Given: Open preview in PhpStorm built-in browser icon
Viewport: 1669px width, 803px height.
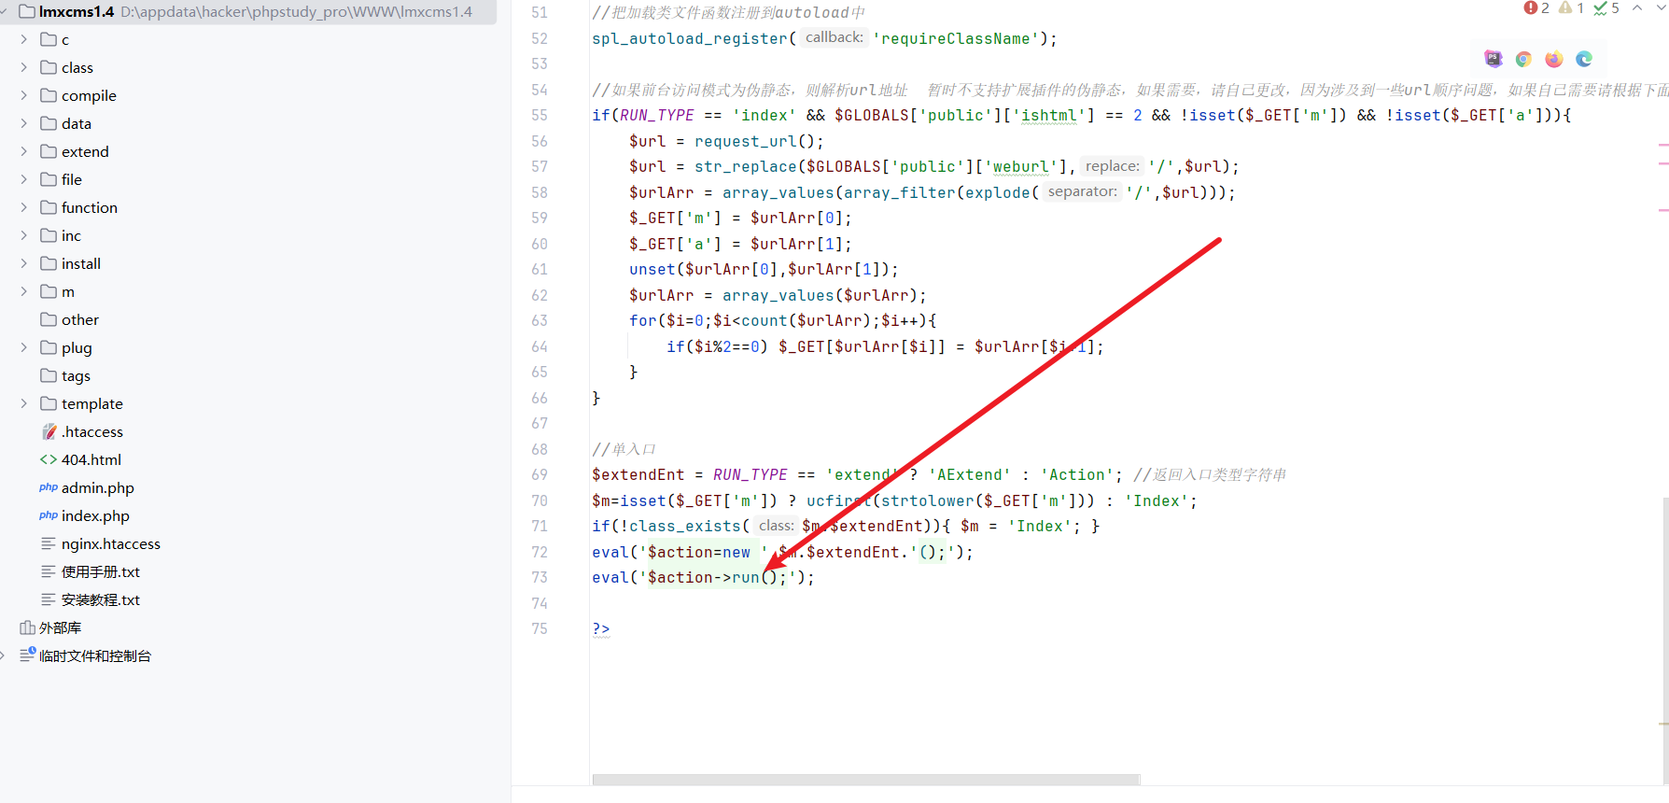Looking at the screenshot, I should click(x=1494, y=59).
